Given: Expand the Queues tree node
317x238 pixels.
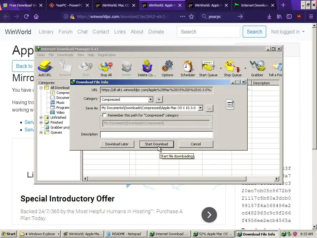Looking at the screenshot, I should point(41,132).
